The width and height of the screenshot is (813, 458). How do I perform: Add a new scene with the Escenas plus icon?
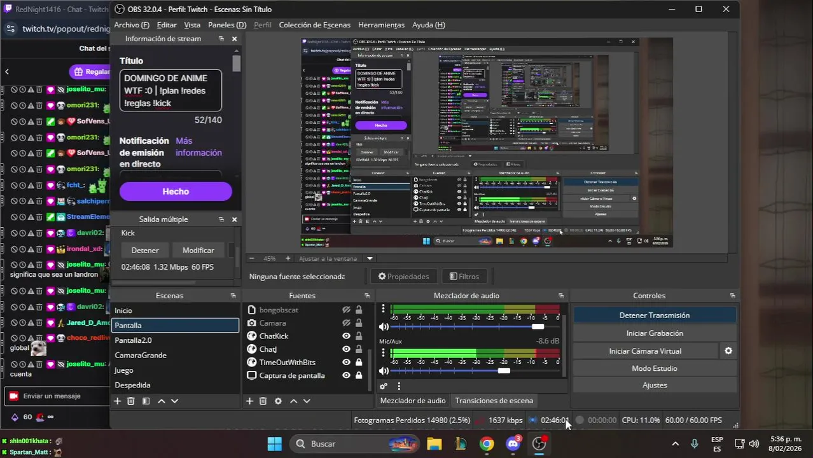coord(117,401)
